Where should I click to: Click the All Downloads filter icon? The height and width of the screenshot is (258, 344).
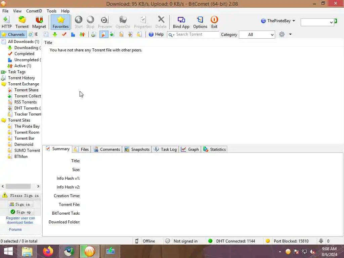(46, 35)
